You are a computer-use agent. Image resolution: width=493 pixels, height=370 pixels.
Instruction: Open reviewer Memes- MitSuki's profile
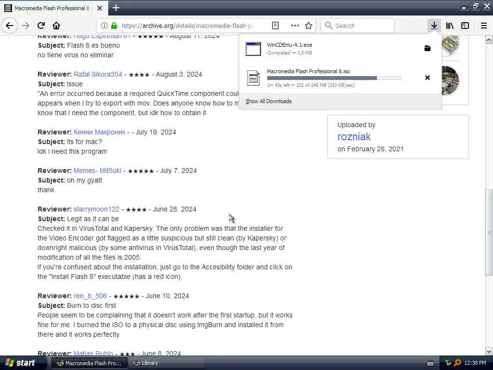pyautogui.click(x=97, y=171)
